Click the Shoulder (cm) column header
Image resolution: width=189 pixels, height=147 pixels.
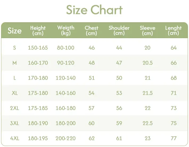pyautogui.click(x=119, y=31)
